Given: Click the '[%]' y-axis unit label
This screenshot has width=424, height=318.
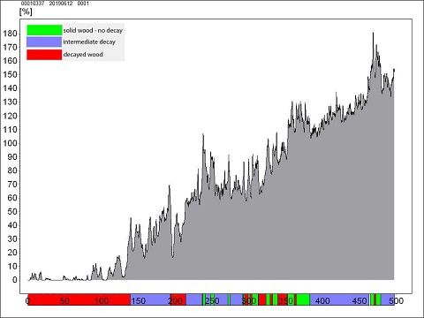Looking at the screenshot, I should tap(26, 11).
